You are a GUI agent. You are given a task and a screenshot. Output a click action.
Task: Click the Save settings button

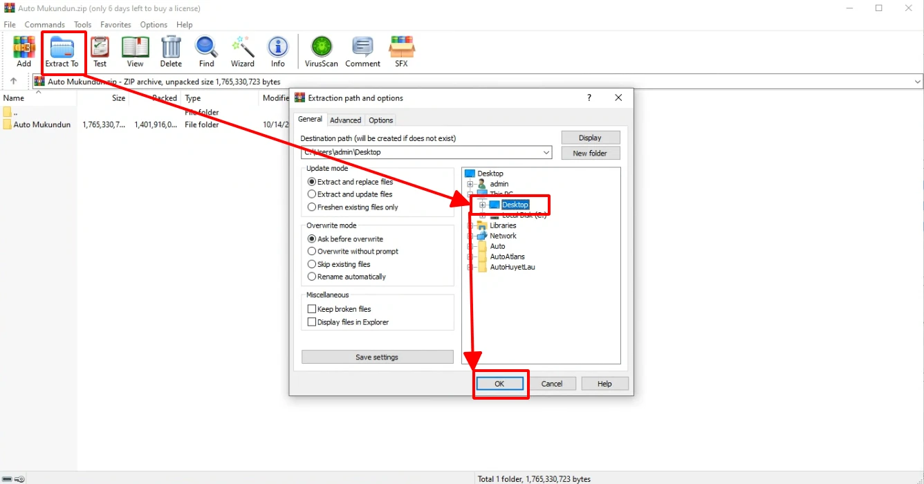point(378,357)
